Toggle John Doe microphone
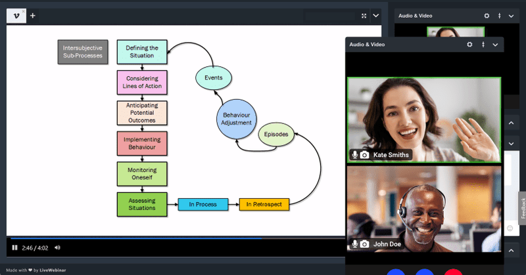Image resolution: width=526 pixels, height=275 pixels. click(x=354, y=244)
